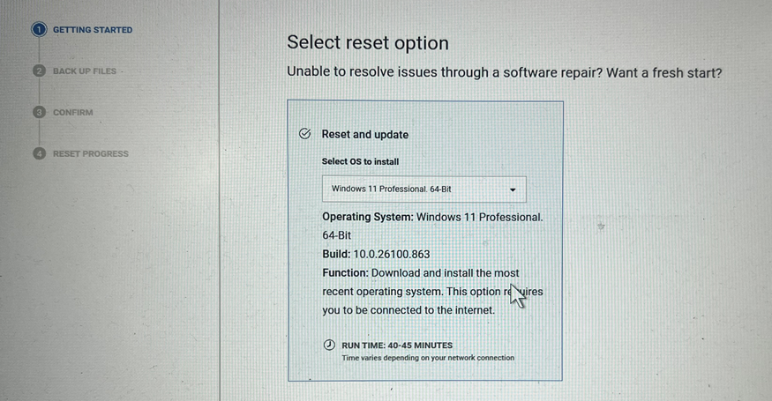Image resolution: width=772 pixels, height=401 pixels.
Task: Click the clock icon beside RUN TIME
Action: [329, 345]
